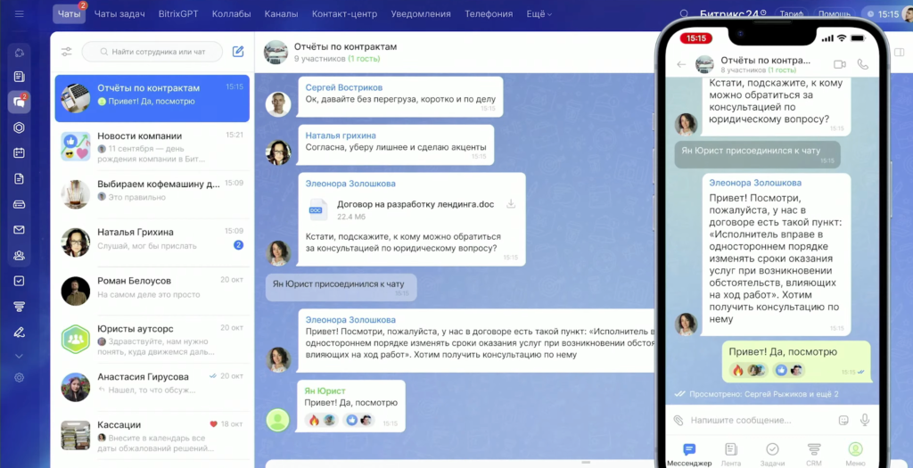Open the calendar icon in the left sidebar
Screen dimensions: 913x468
click(x=20, y=153)
